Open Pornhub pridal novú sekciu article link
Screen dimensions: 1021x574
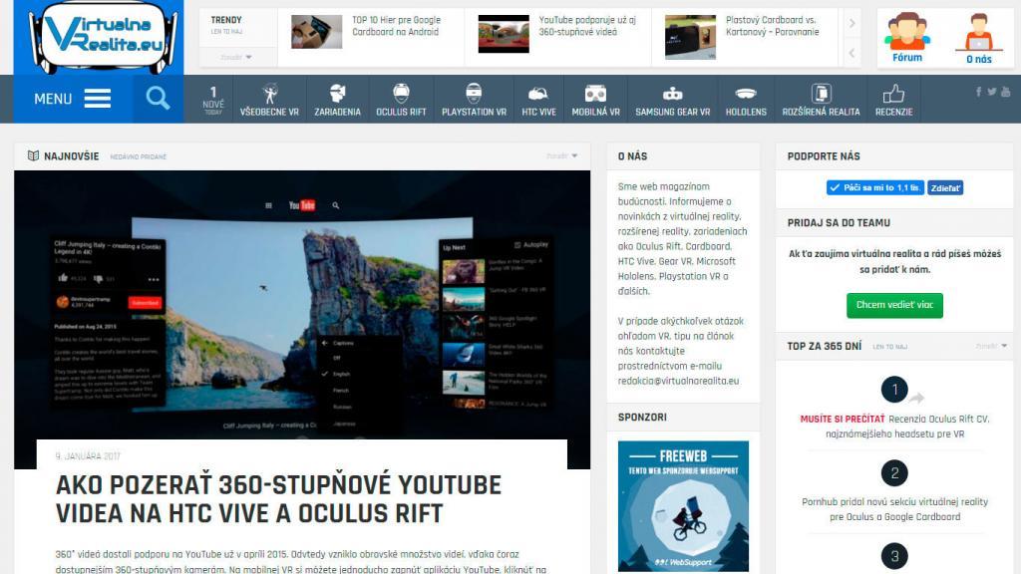[x=894, y=509]
